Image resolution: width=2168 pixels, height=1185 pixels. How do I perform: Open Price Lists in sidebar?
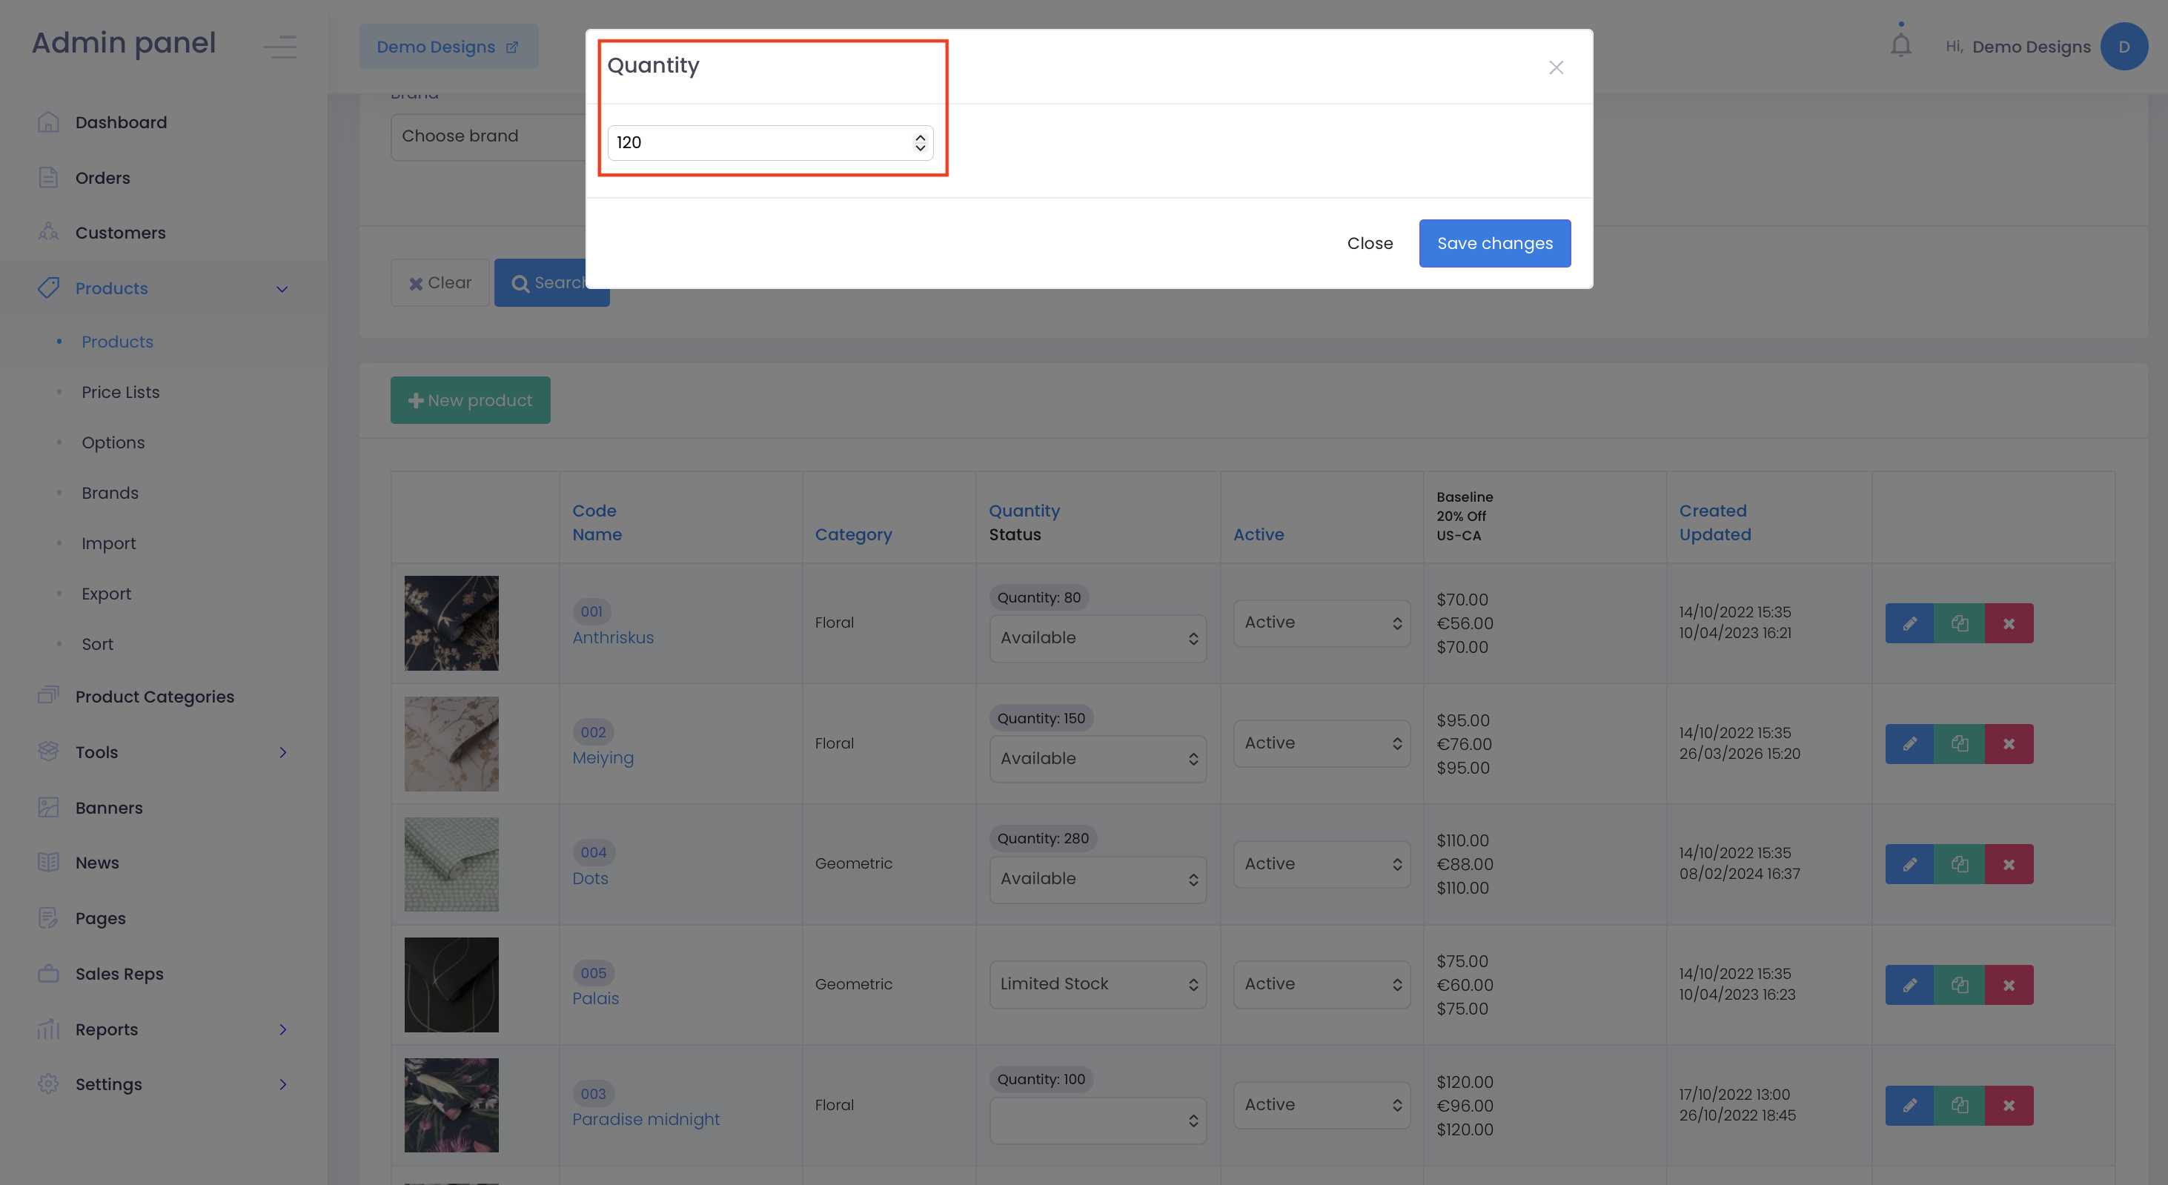click(x=120, y=392)
